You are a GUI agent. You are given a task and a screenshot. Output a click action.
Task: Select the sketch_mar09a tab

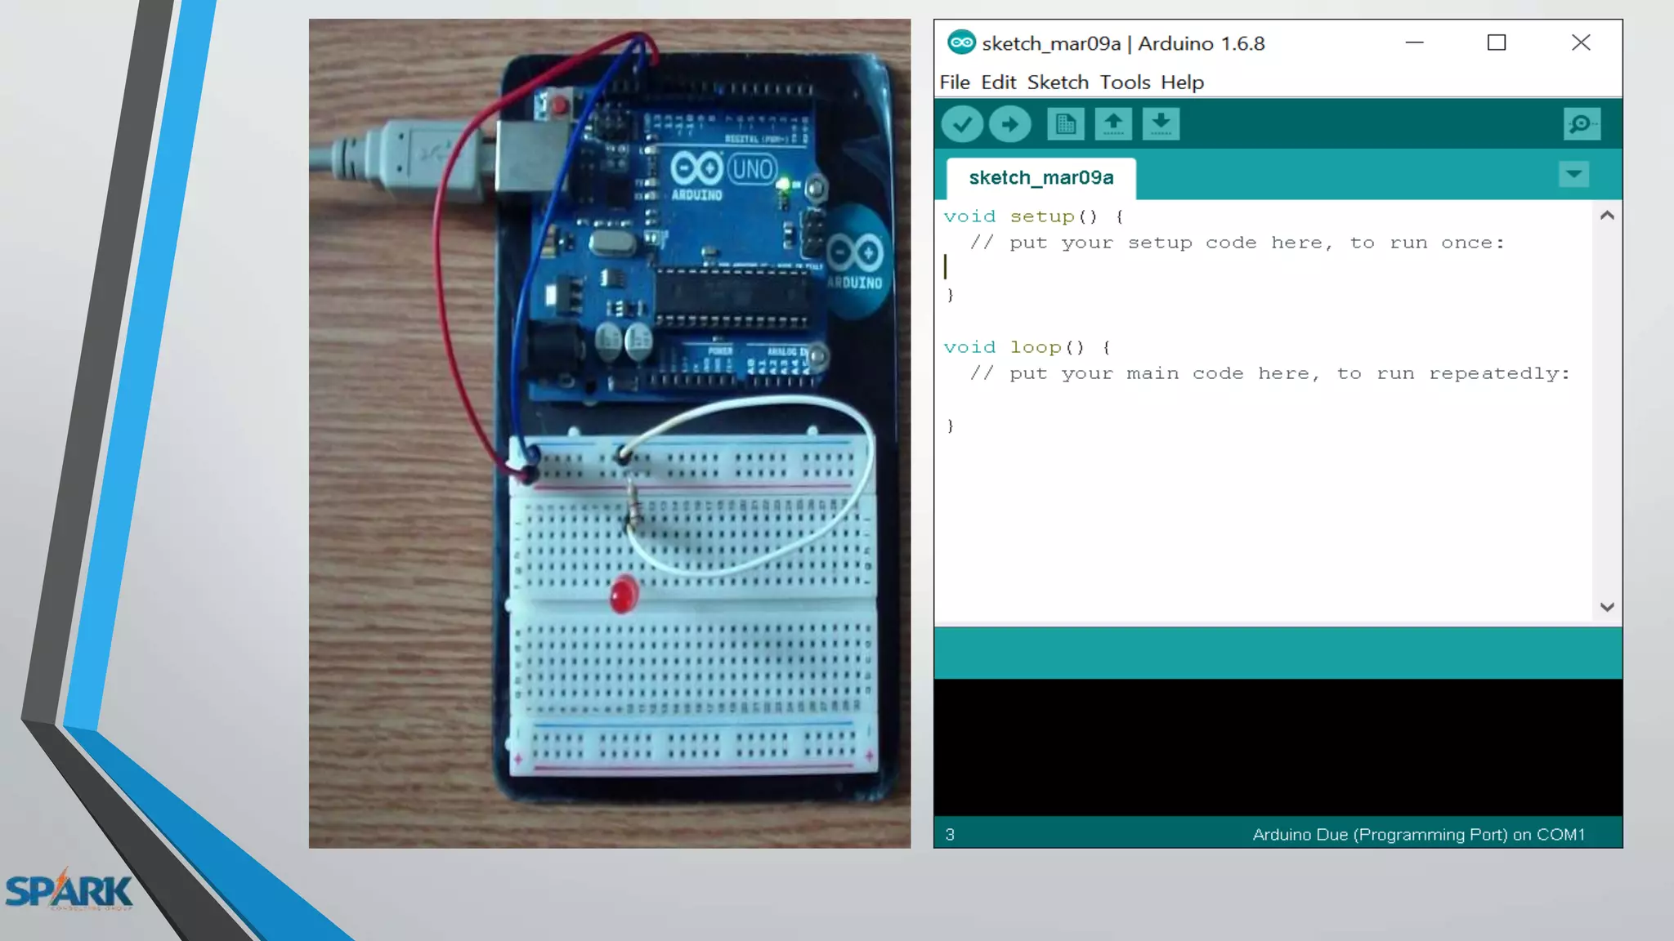pyautogui.click(x=1041, y=178)
